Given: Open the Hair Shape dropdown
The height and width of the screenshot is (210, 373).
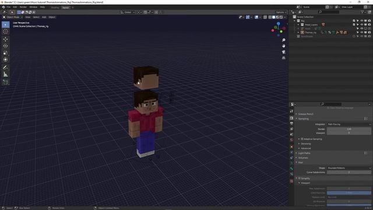Looking at the screenshot, I should click(349, 168).
